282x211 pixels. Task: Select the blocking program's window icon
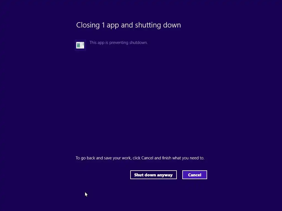pyautogui.click(x=80, y=45)
